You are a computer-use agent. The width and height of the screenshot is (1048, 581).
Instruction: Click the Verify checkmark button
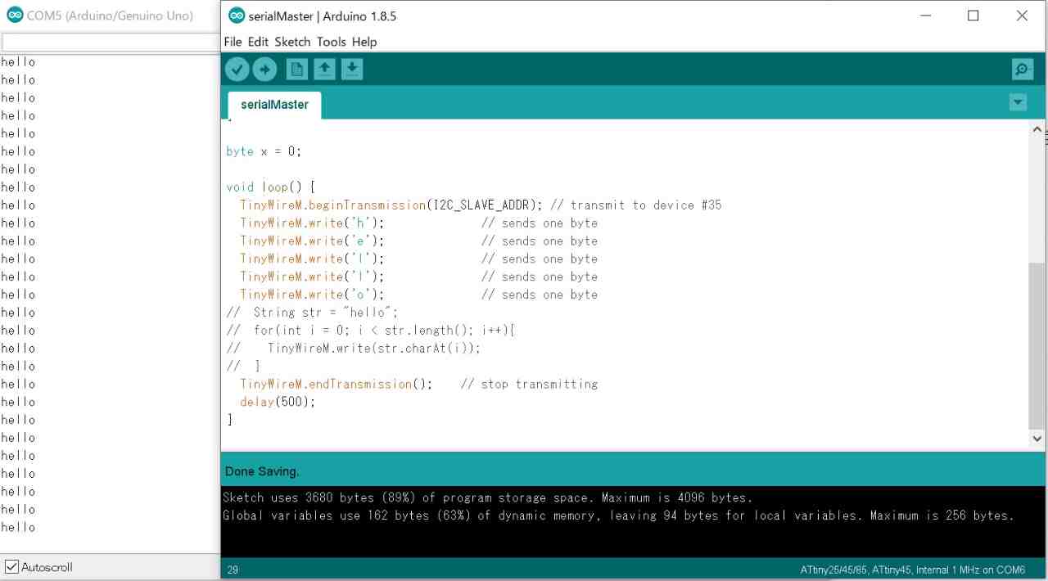pyautogui.click(x=237, y=70)
